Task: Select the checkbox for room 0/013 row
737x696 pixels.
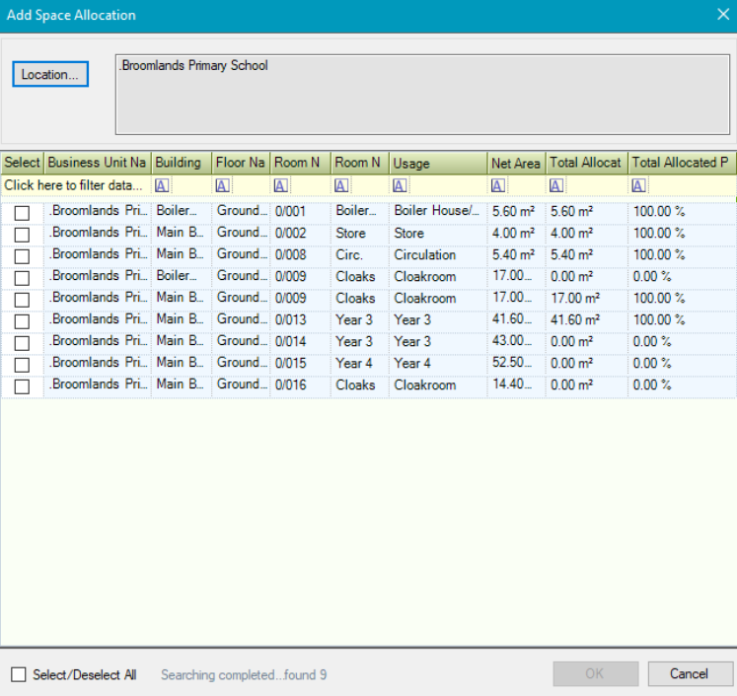Action: 22,320
